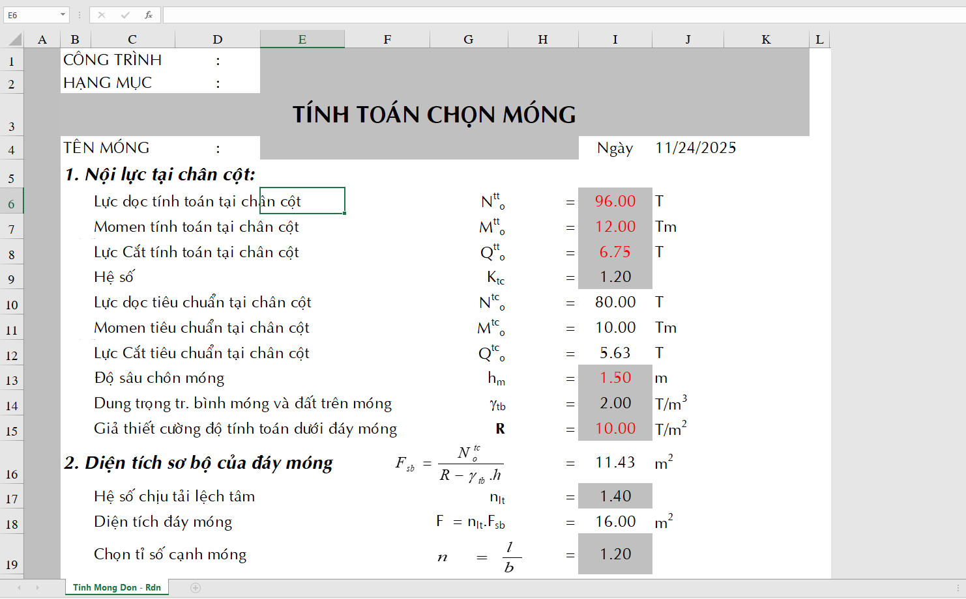This screenshot has height=599, width=966.
Task: Click the cell containing date 11/24/2025
Action: click(x=695, y=148)
